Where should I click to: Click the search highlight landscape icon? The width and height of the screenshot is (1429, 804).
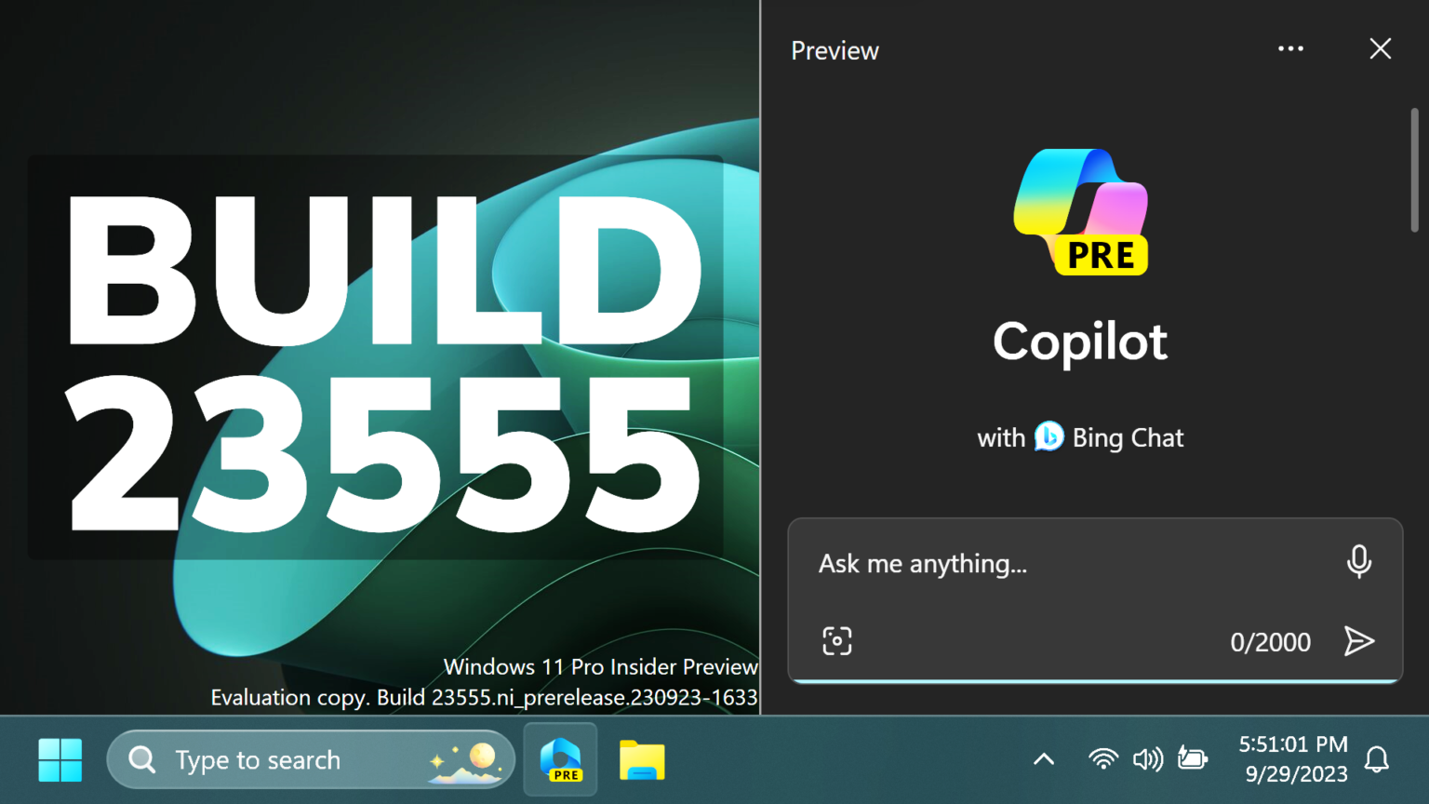[466, 762]
